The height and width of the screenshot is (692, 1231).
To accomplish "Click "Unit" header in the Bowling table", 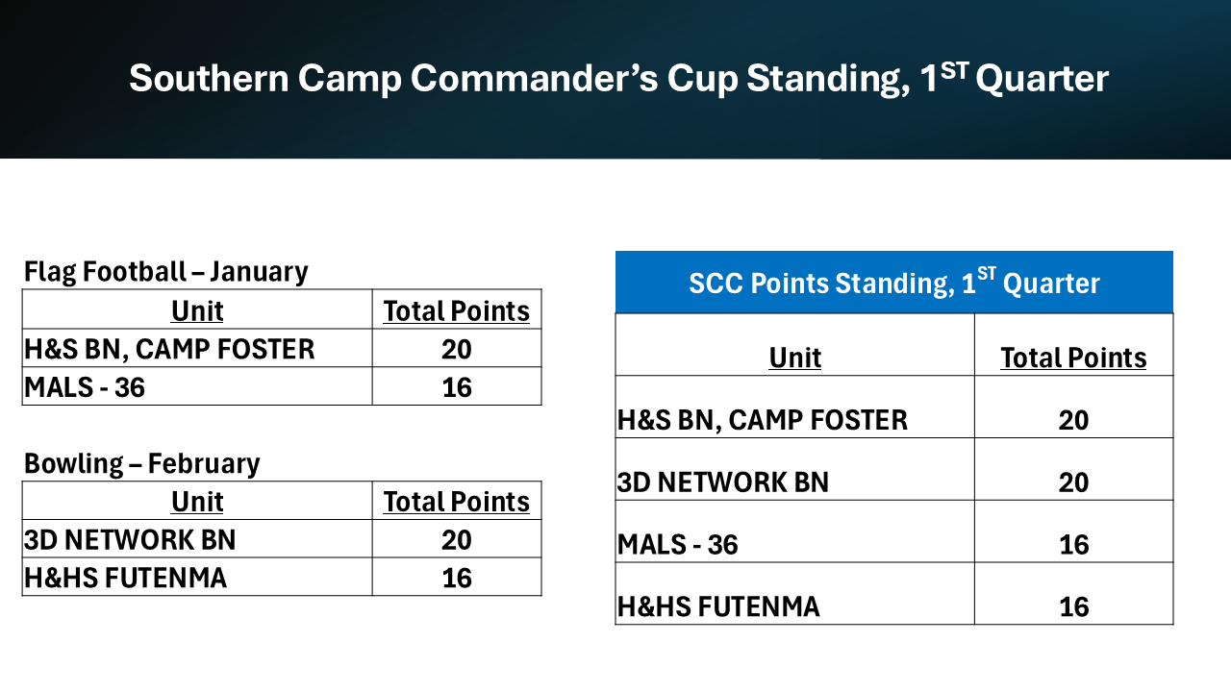I will click(x=197, y=502).
